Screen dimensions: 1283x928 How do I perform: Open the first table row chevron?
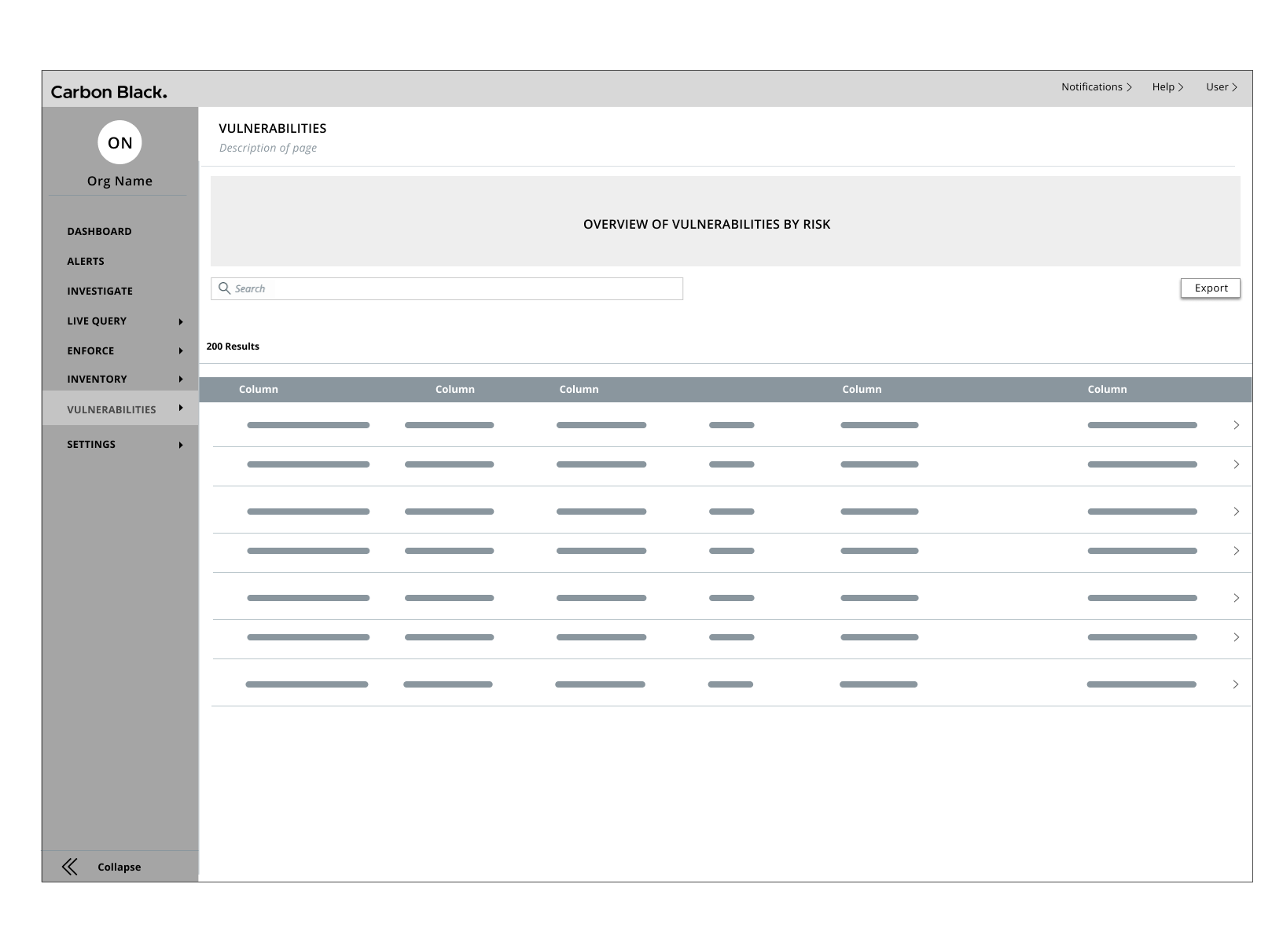(1236, 425)
